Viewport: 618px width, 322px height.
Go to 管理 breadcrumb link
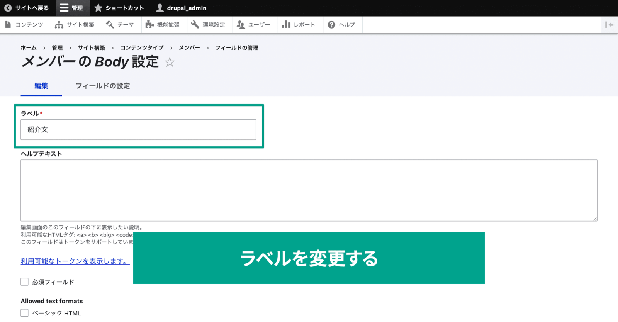click(57, 48)
